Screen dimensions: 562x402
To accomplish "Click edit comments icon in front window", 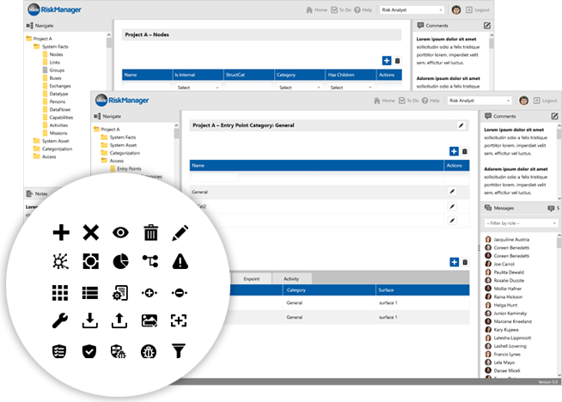I will coord(554,116).
